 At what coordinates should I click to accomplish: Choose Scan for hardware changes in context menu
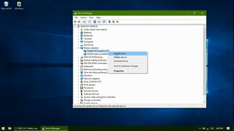[x=128, y=66]
